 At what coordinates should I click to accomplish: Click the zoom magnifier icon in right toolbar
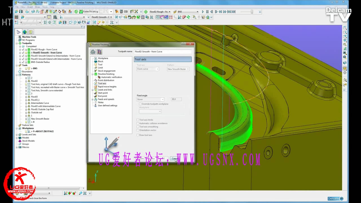[x=345, y=45]
